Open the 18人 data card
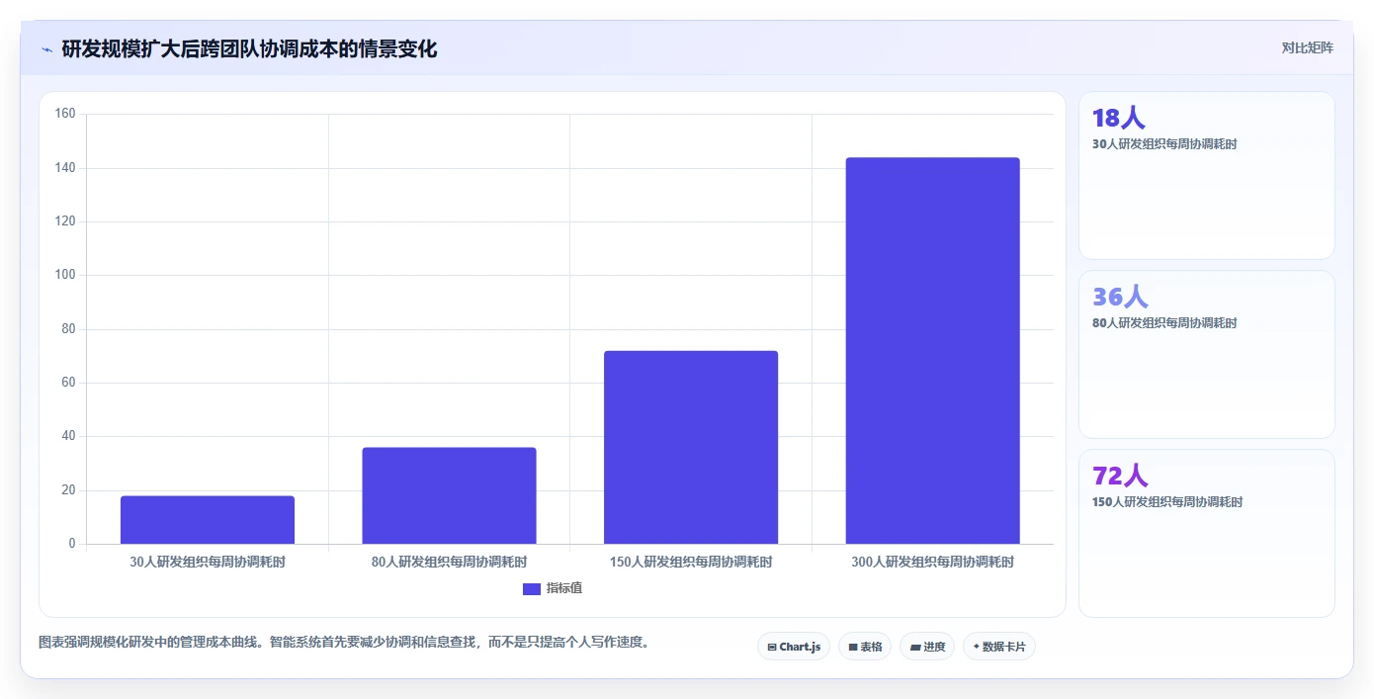Image resolution: width=1374 pixels, height=699 pixels. pos(1206,176)
